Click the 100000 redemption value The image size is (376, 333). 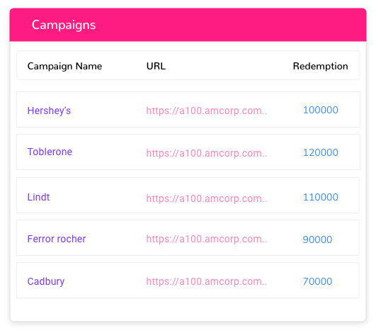point(321,110)
